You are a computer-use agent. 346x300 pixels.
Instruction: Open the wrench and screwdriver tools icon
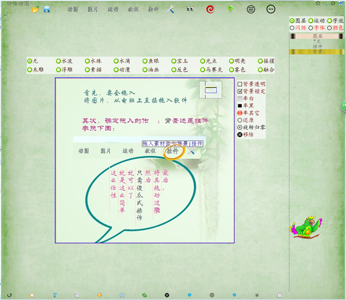coord(170,10)
